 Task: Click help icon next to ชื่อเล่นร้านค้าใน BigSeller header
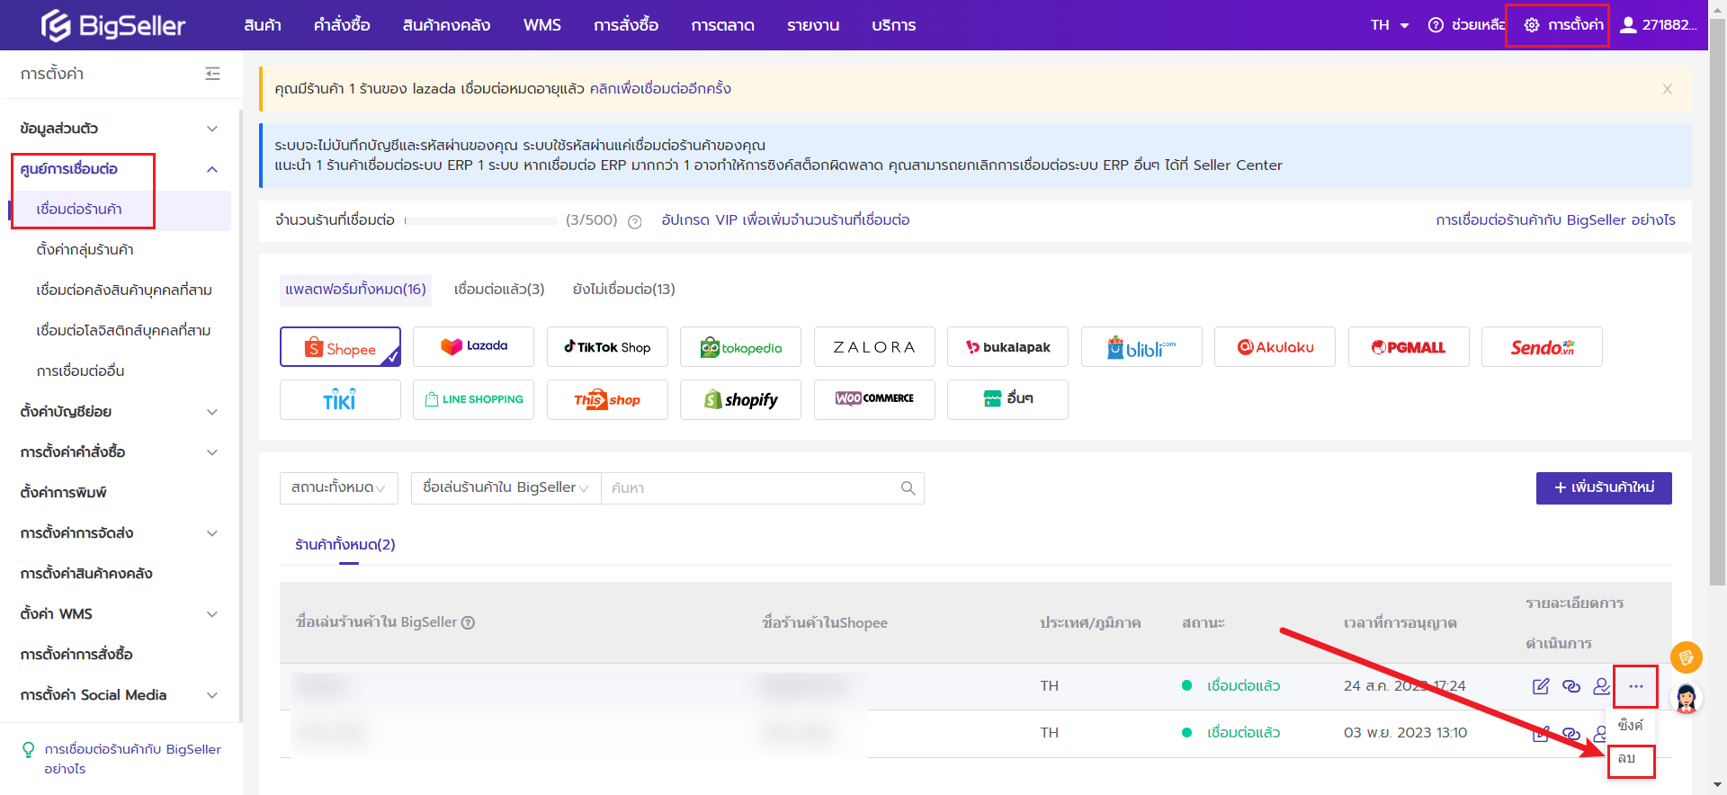(468, 622)
